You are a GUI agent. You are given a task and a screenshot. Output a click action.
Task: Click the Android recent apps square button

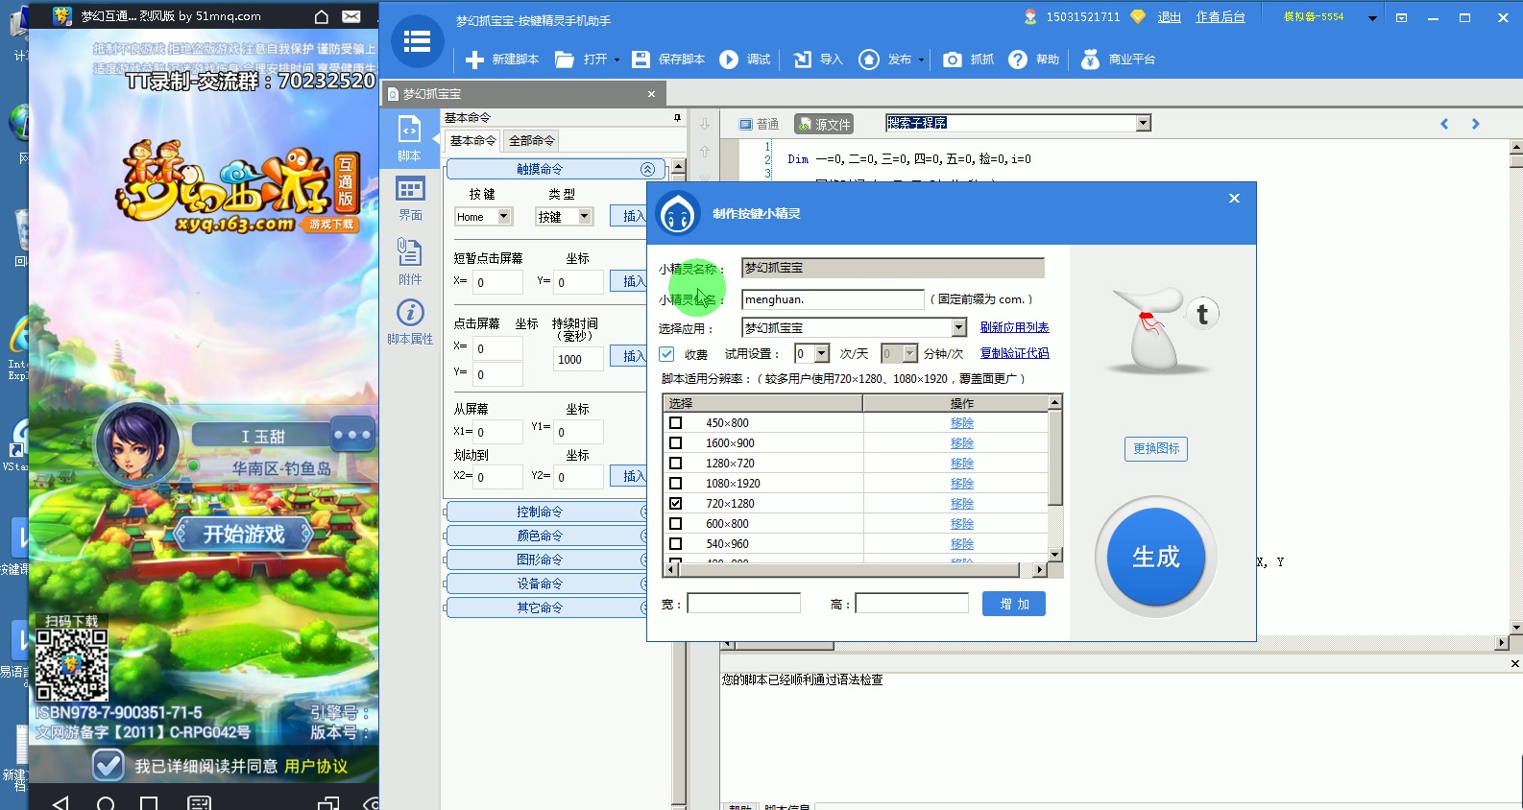point(149,803)
